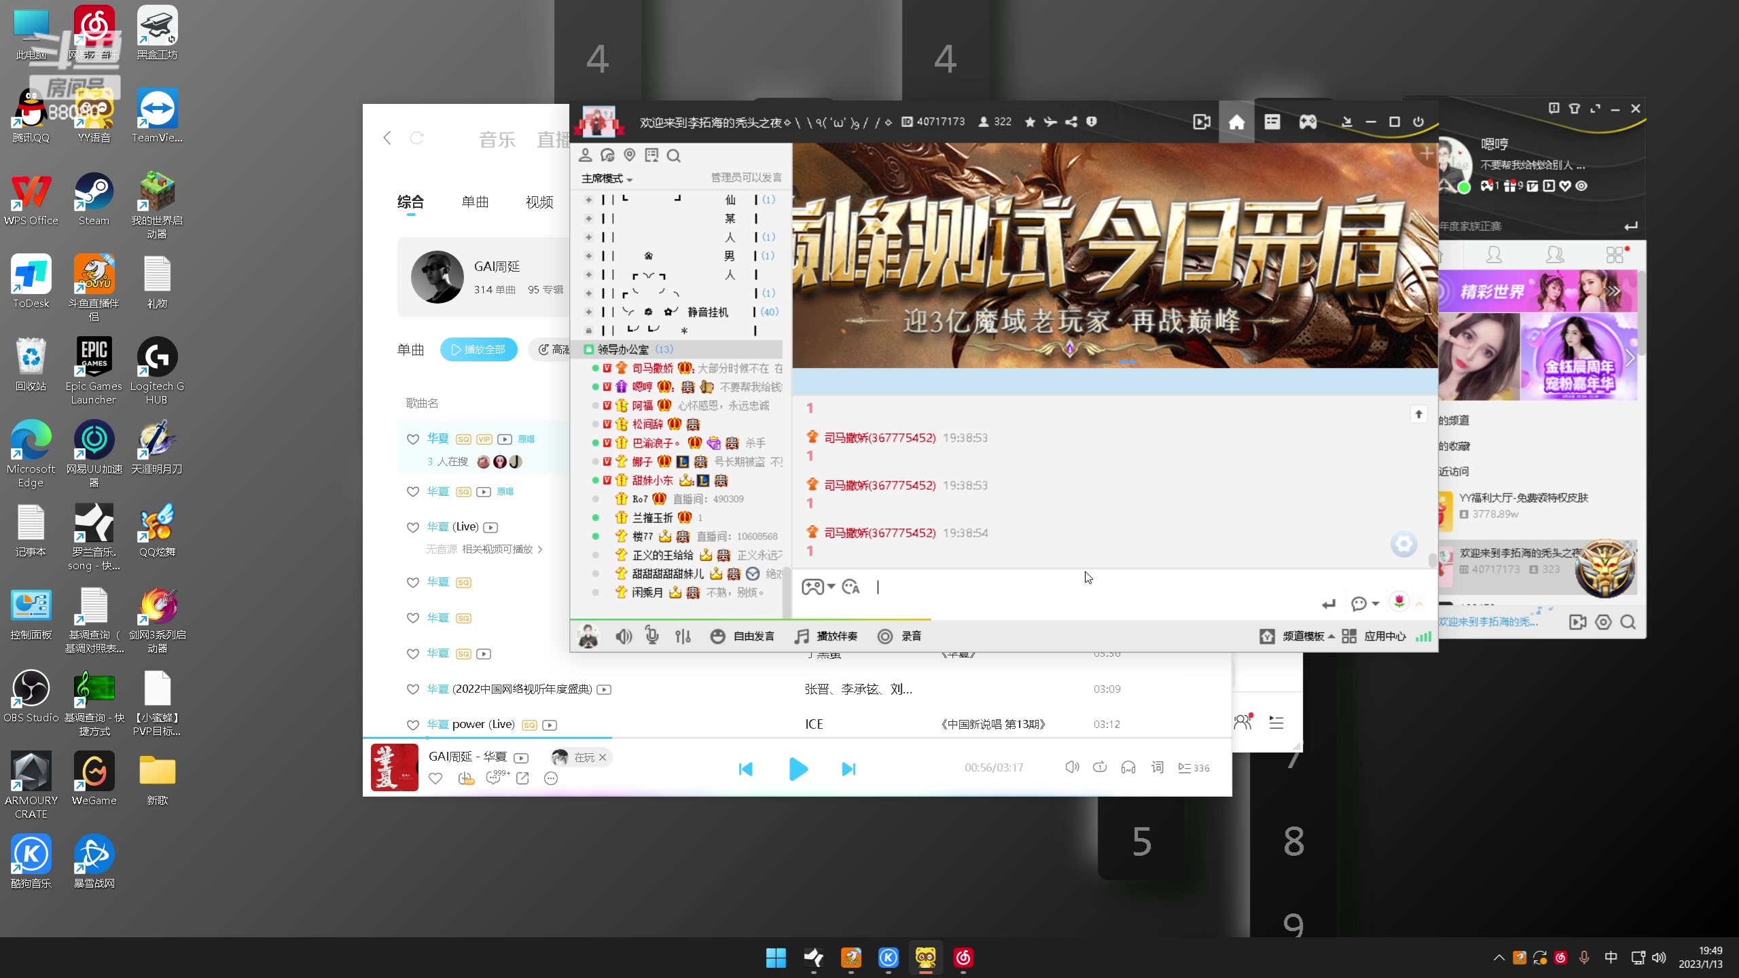1739x978 pixels.
Task: Open the recording settings microphone icon in YY toolbar
Action: coord(651,636)
